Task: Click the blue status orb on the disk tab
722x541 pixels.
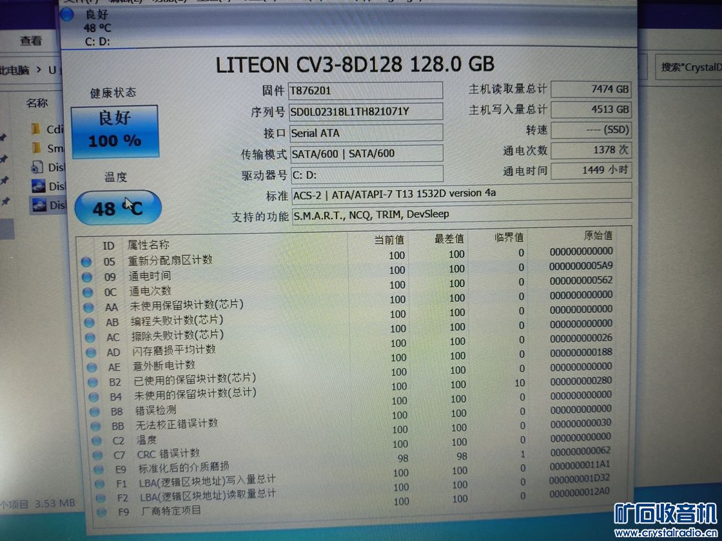Action: click(x=67, y=15)
